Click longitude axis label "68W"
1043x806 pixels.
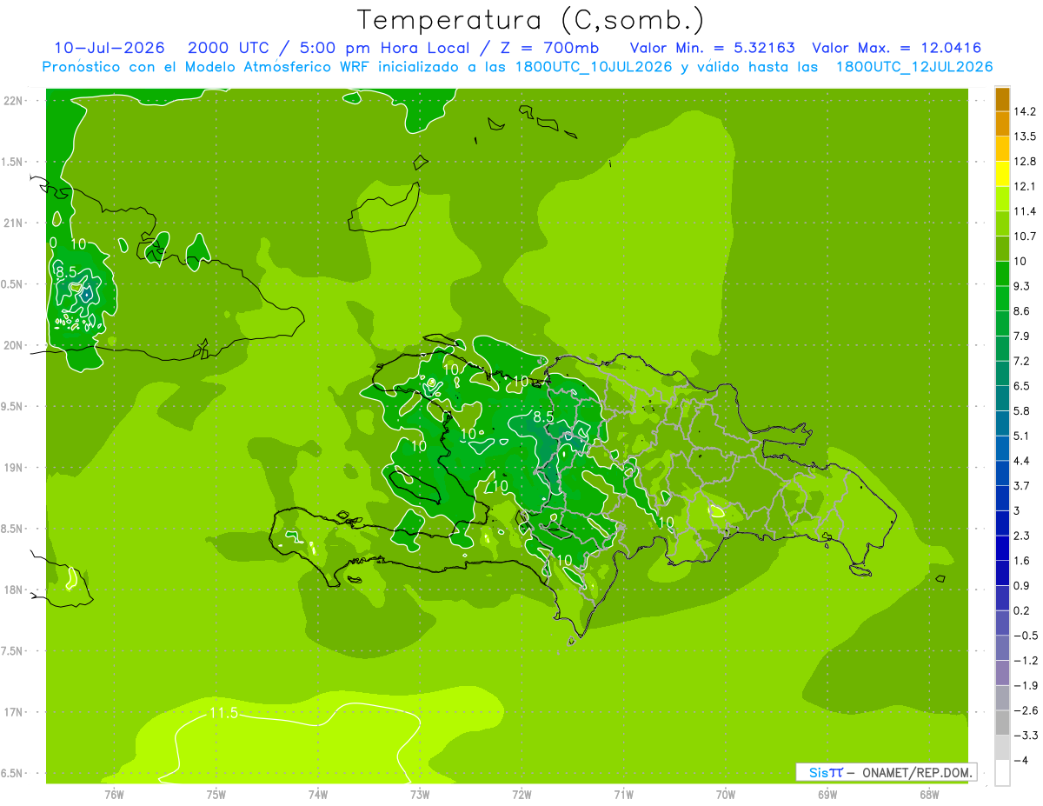click(x=929, y=794)
